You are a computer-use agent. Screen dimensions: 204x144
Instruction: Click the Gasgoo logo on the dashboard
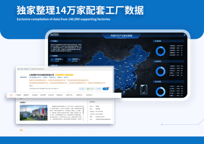[x=55, y=34]
